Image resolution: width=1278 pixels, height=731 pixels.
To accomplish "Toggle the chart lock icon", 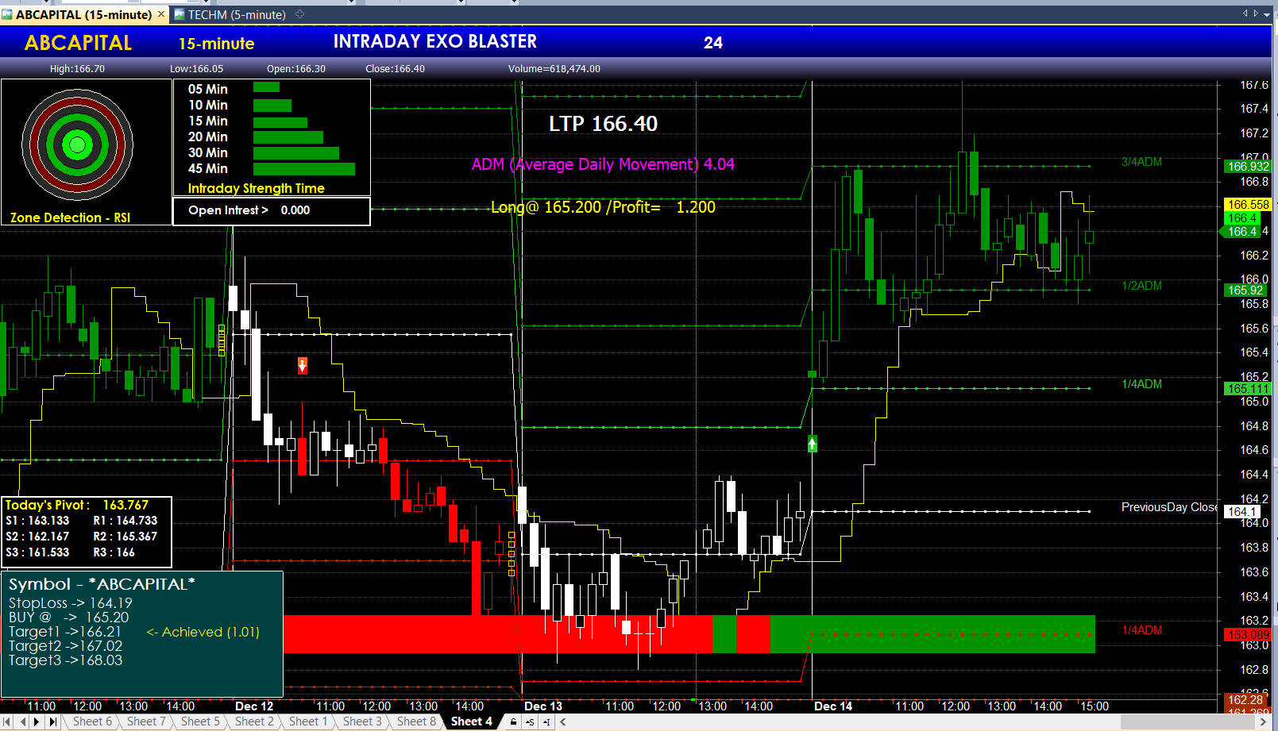I will (x=514, y=721).
